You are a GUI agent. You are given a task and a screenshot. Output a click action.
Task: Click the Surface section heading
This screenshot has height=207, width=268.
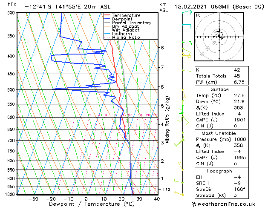click(x=219, y=89)
